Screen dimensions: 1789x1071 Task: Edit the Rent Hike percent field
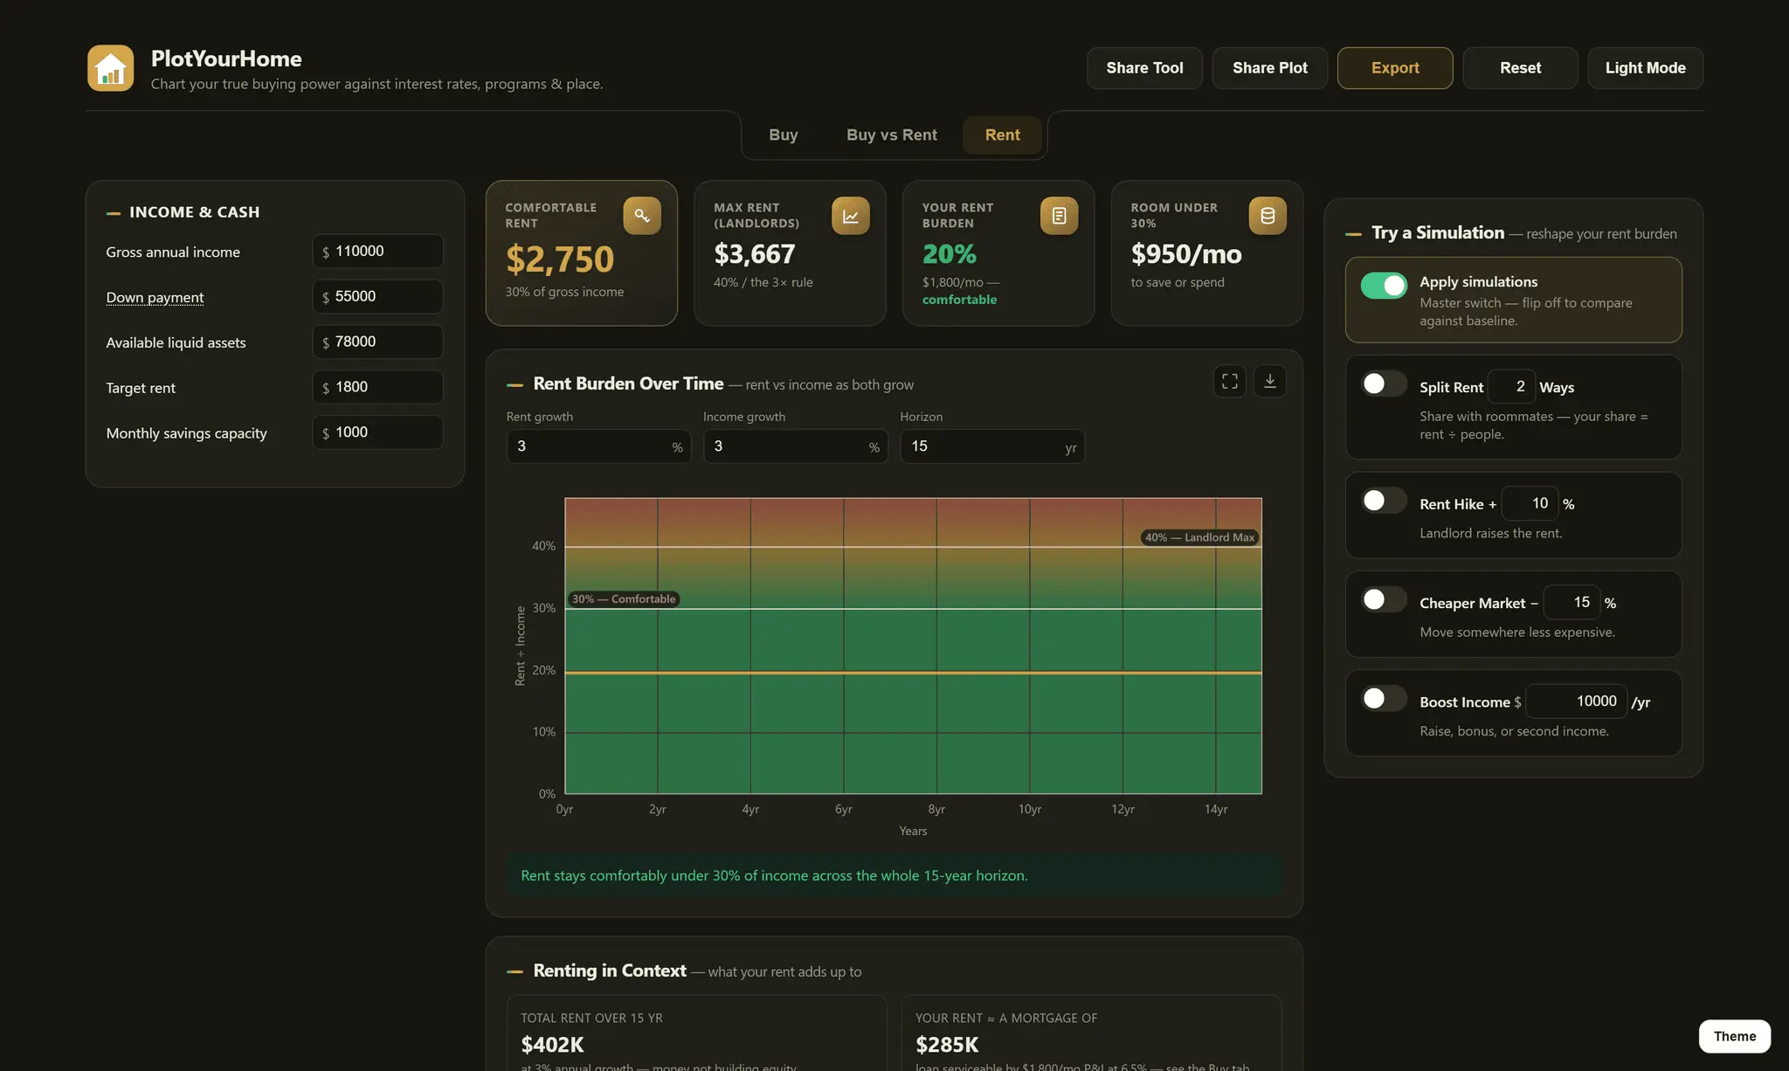[1530, 503]
